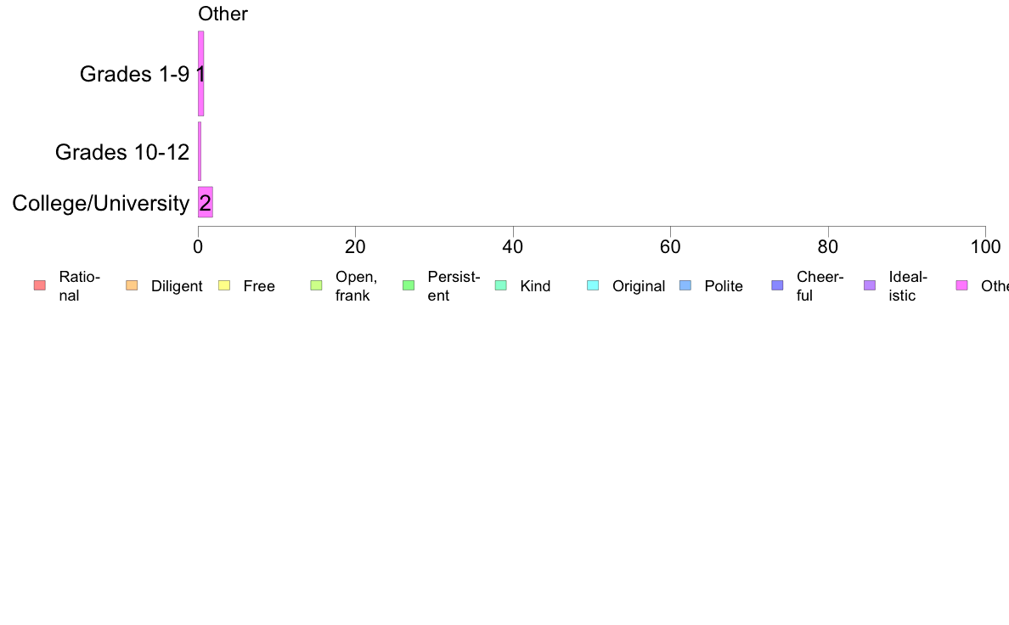
Task: Toggle the green Persistent legend swatch
Action: click(408, 285)
